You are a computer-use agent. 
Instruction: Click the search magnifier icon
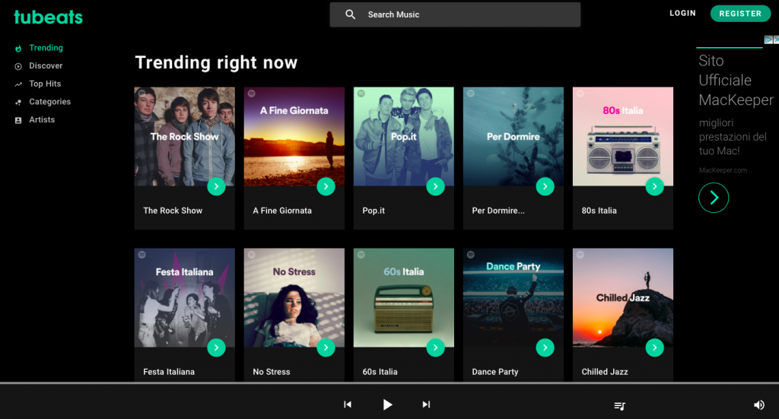tap(351, 14)
